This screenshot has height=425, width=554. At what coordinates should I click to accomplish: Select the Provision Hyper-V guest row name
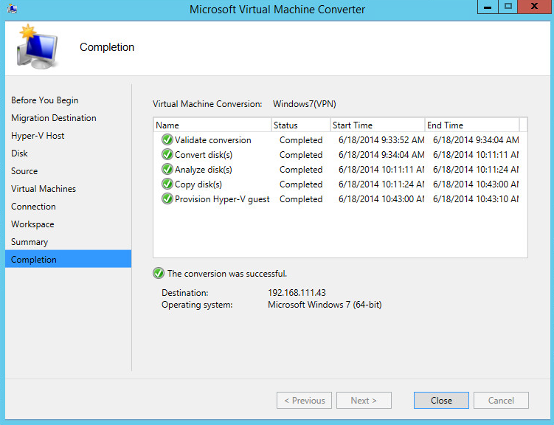[222, 199]
